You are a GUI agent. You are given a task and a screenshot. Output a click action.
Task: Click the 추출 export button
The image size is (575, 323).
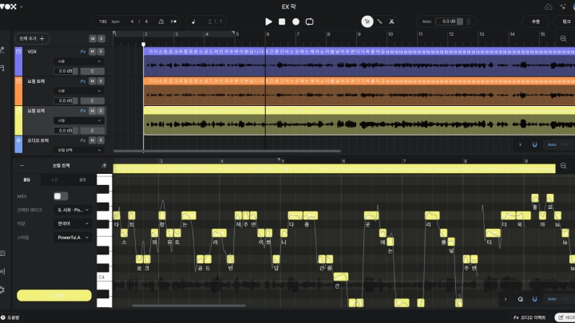click(535, 22)
